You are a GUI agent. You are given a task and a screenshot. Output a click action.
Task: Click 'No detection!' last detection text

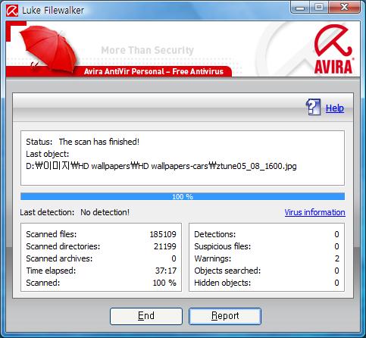tap(105, 212)
